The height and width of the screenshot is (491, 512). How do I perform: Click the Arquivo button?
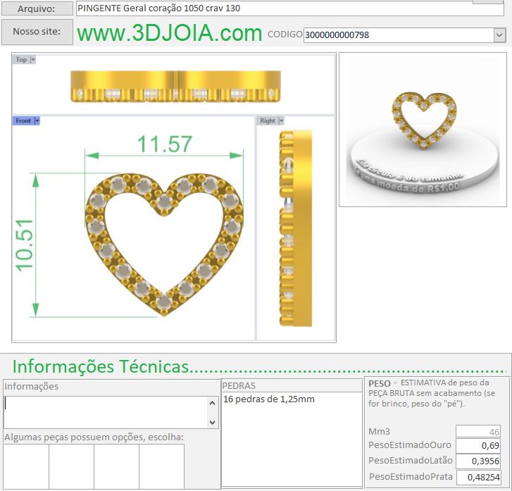point(37,8)
